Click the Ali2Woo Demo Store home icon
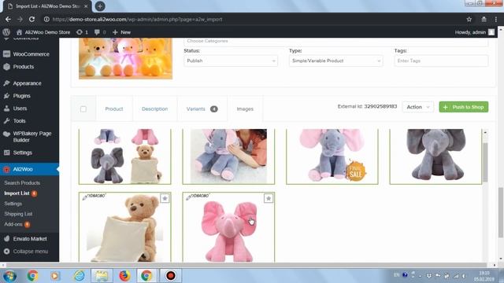This screenshot has width=504, height=283. 19,32
